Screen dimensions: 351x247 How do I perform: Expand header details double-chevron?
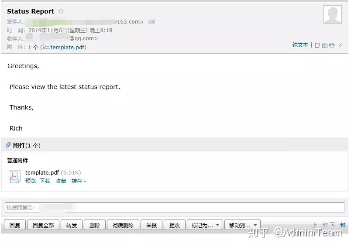(340, 45)
